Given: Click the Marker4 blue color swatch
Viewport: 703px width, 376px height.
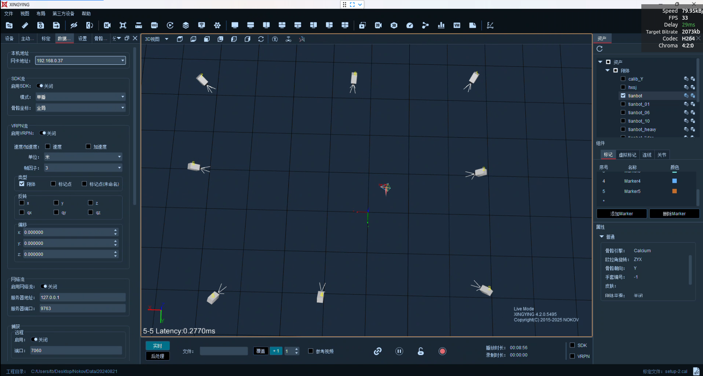Looking at the screenshot, I should (x=674, y=181).
